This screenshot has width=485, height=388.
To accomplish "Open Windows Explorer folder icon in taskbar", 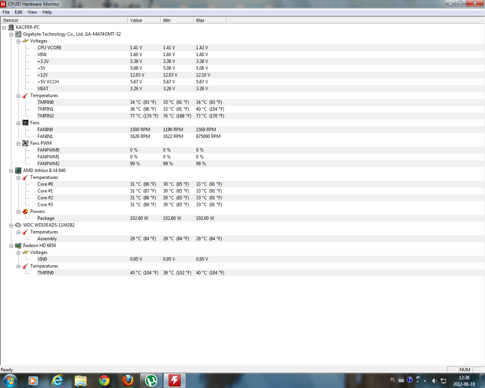I will coord(81,380).
